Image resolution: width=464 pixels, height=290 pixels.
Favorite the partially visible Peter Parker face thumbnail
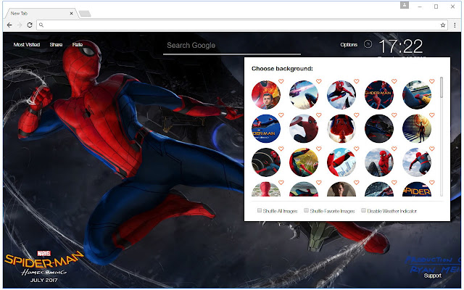click(x=356, y=183)
